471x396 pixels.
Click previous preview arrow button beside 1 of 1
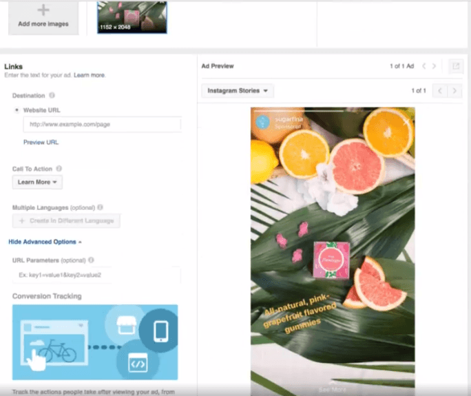click(440, 91)
